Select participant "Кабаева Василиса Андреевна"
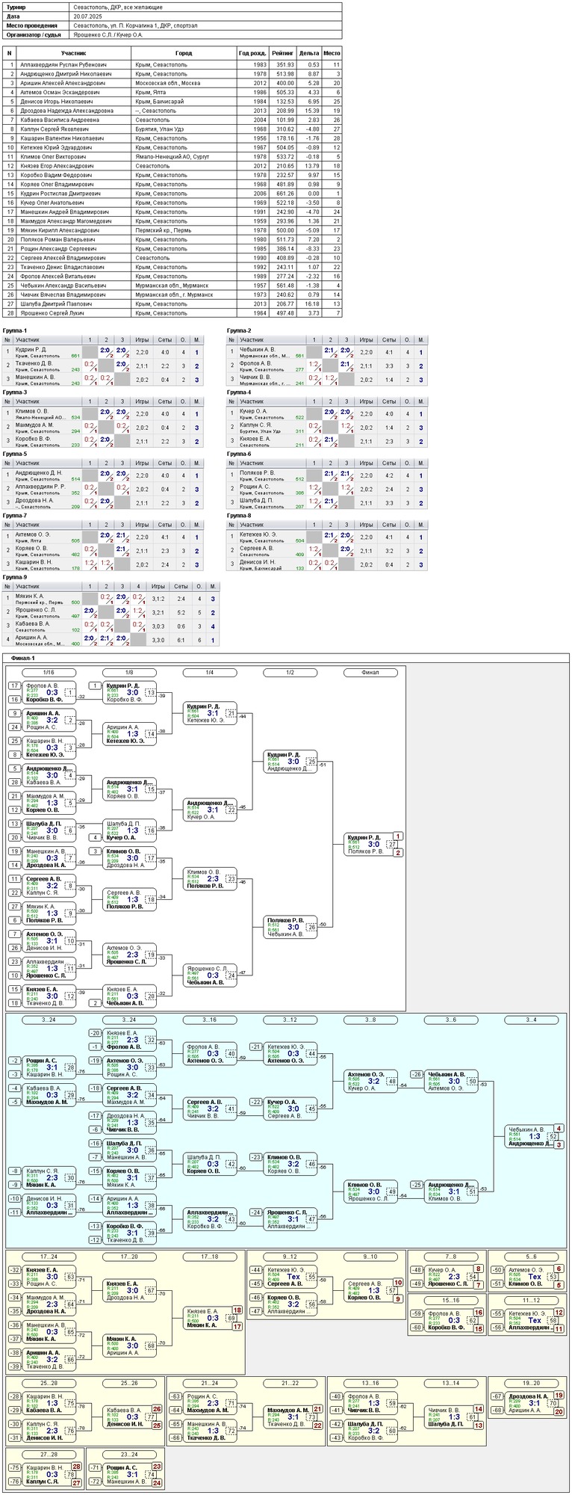Screen dimensions: 572x1495 59,120
